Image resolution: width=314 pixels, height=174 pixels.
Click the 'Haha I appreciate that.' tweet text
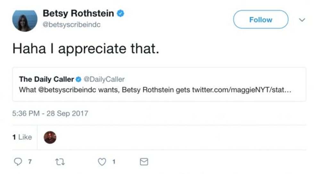[x=86, y=48]
